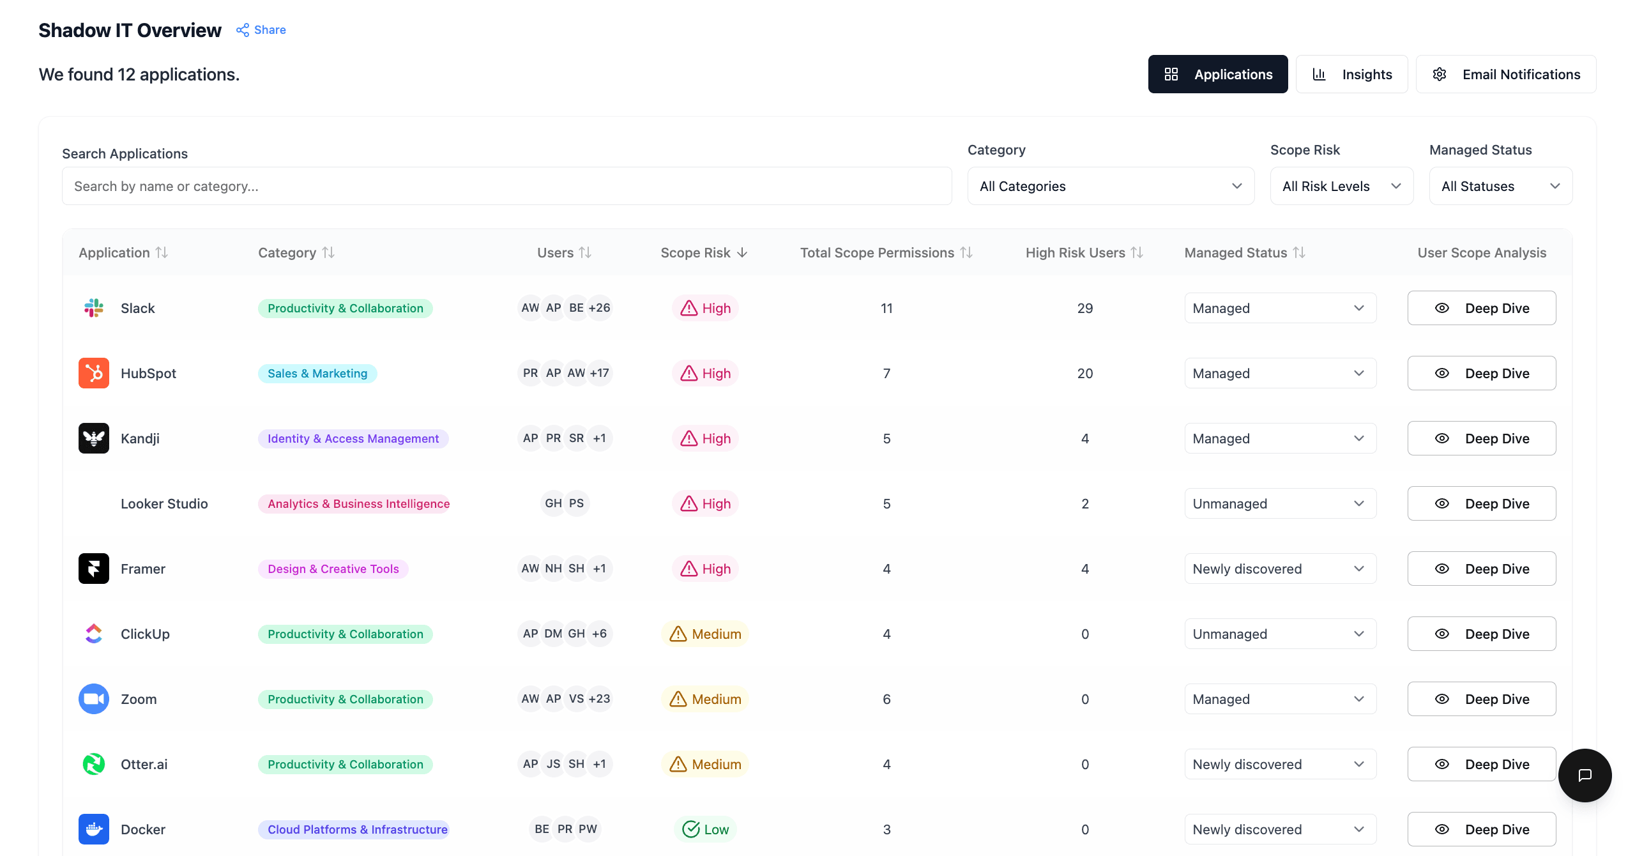This screenshot has height=856, width=1635.
Task: Change Otter.ai status dropdown
Action: point(1280,764)
